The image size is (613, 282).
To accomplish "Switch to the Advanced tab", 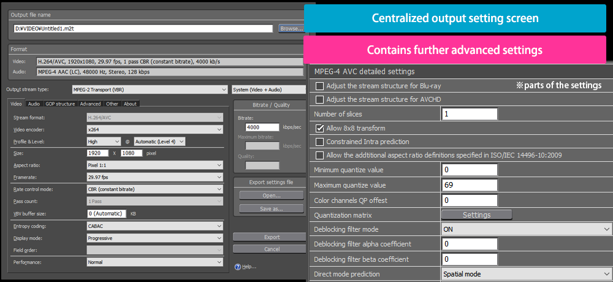I will tap(90, 104).
